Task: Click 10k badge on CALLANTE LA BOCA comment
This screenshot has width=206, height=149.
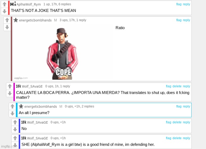Action: (x=19, y=86)
